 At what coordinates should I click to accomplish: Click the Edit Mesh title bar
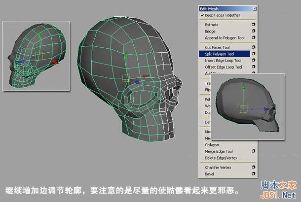coord(228,9)
